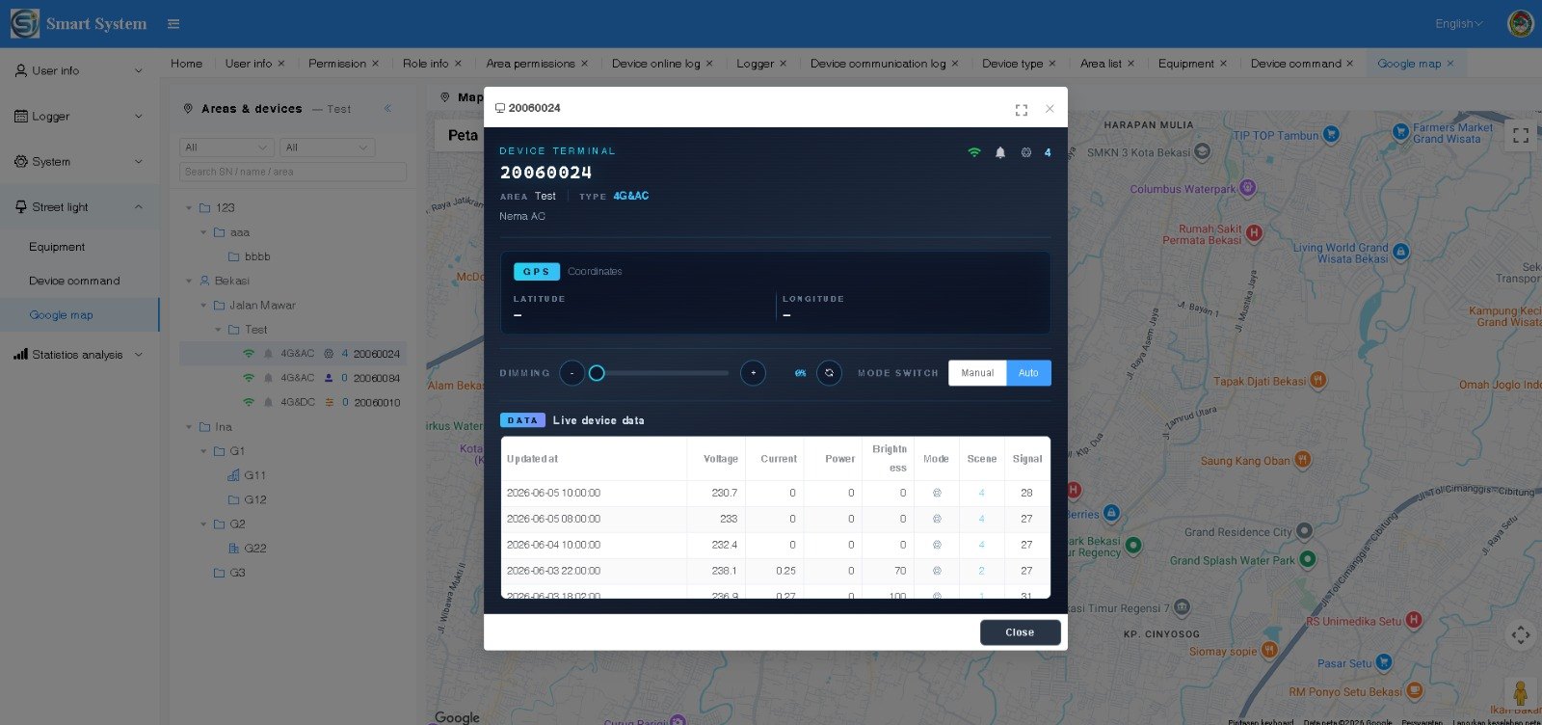Screen dimensions: 1542x725
Task: Select the GPS badge
Action: (x=537, y=272)
